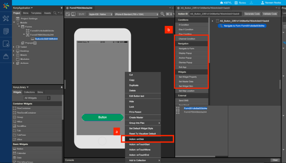Add Navigate to Form action
286x163 pixels.
click(192, 49)
